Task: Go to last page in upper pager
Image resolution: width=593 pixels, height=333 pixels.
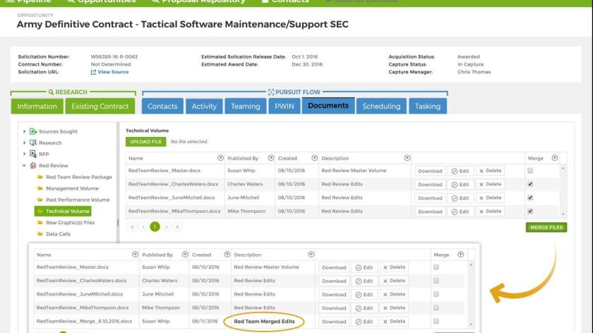Action: tap(177, 226)
